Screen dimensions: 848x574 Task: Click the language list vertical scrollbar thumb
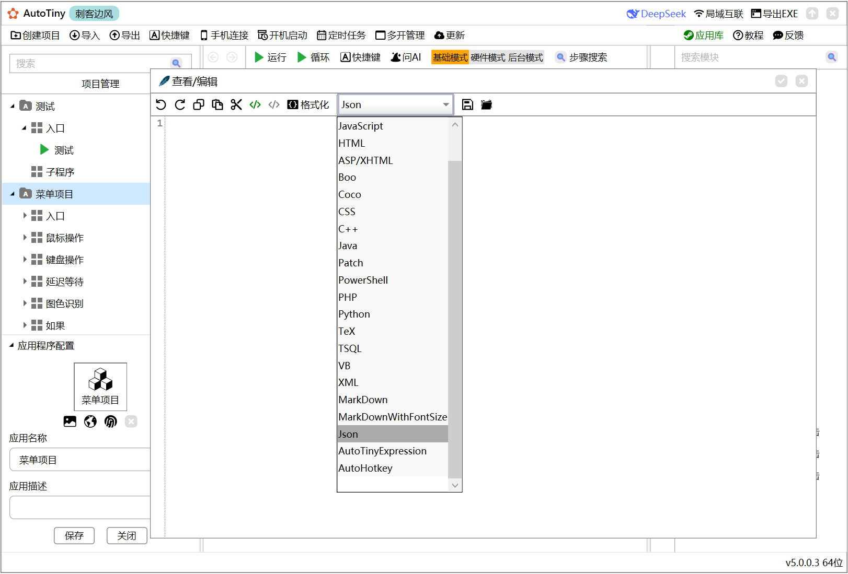pyautogui.click(x=455, y=320)
